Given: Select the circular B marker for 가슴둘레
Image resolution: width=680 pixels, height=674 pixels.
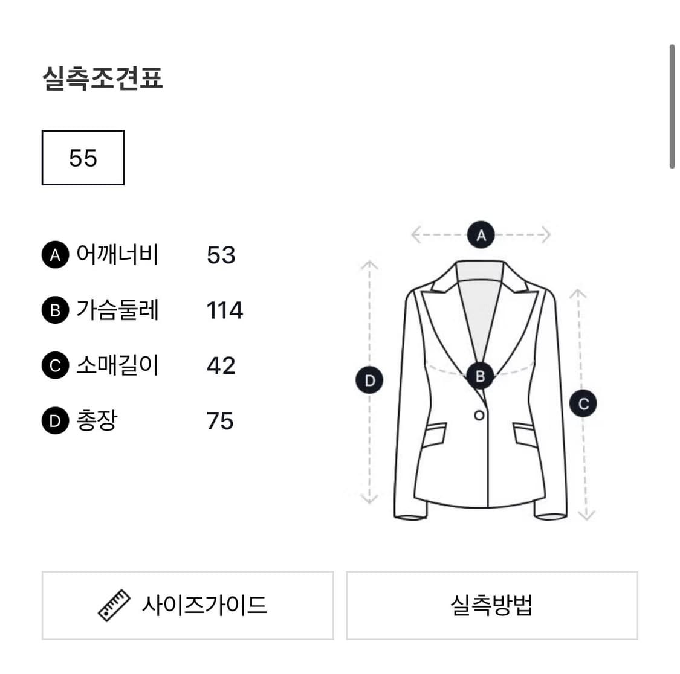Looking at the screenshot, I should [55, 310].
